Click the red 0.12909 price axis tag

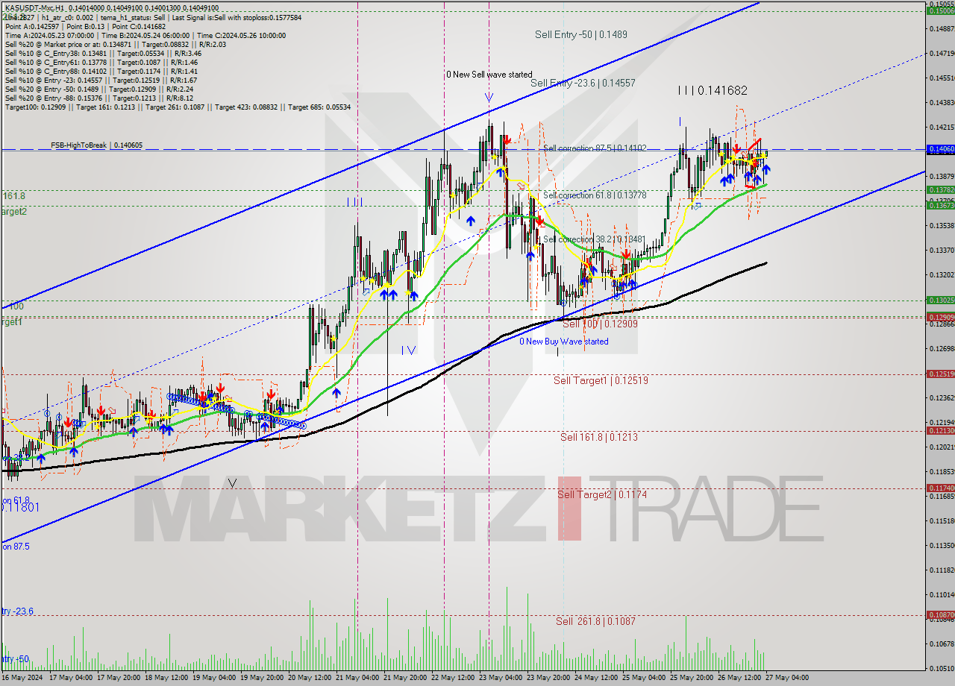(940, 317)
